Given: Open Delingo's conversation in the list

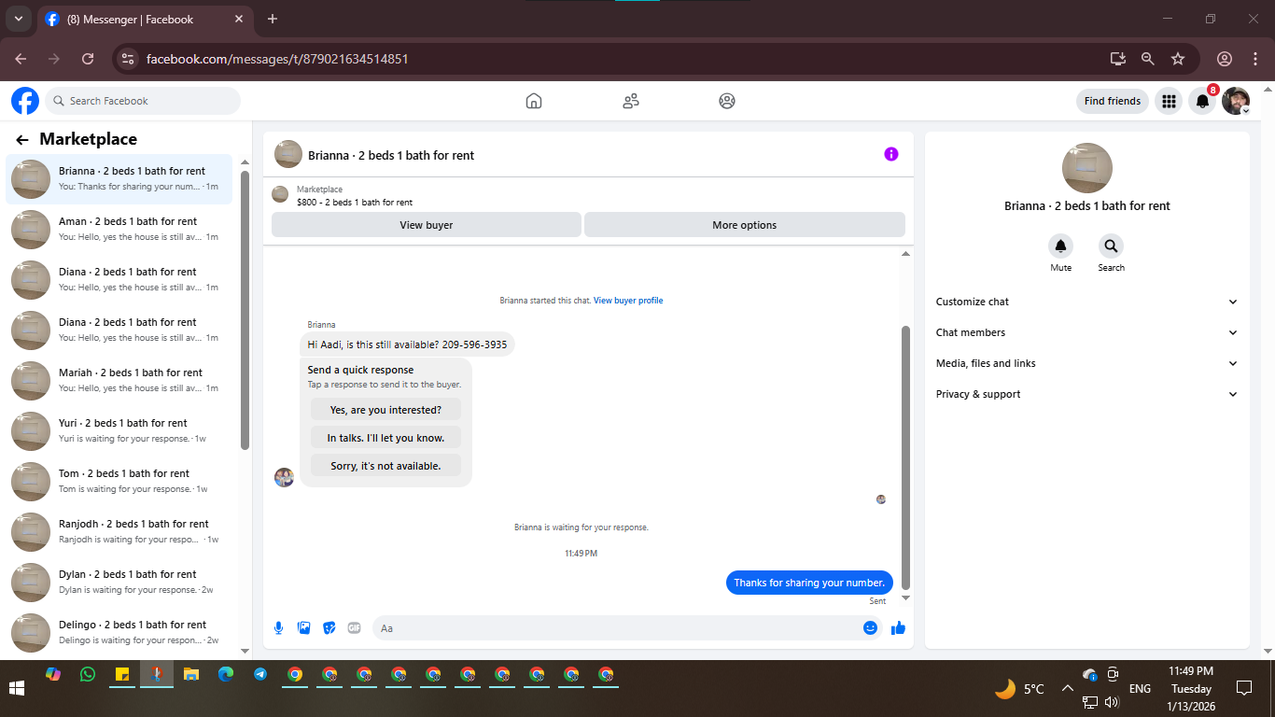Looking at the screenshot, I should [119, 632].
